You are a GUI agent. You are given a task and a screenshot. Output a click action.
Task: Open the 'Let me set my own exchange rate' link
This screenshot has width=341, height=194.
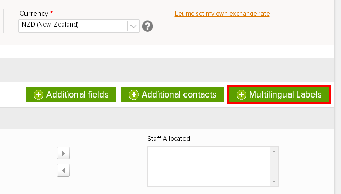(x=222, y=14)
